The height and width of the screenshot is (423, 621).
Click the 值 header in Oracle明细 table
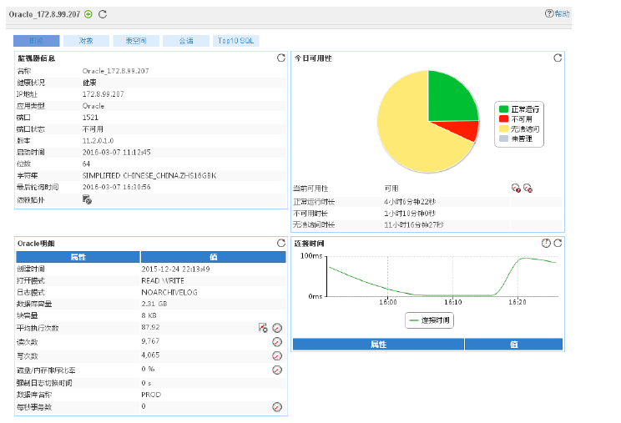click(x=214, y=257)
